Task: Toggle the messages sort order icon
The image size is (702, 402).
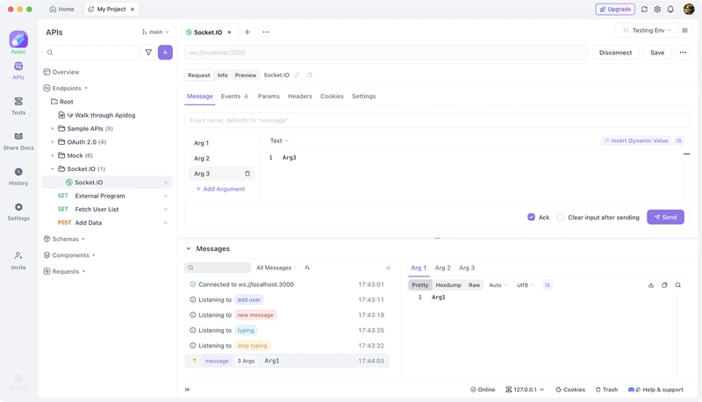Action: [x=307, y=268]
